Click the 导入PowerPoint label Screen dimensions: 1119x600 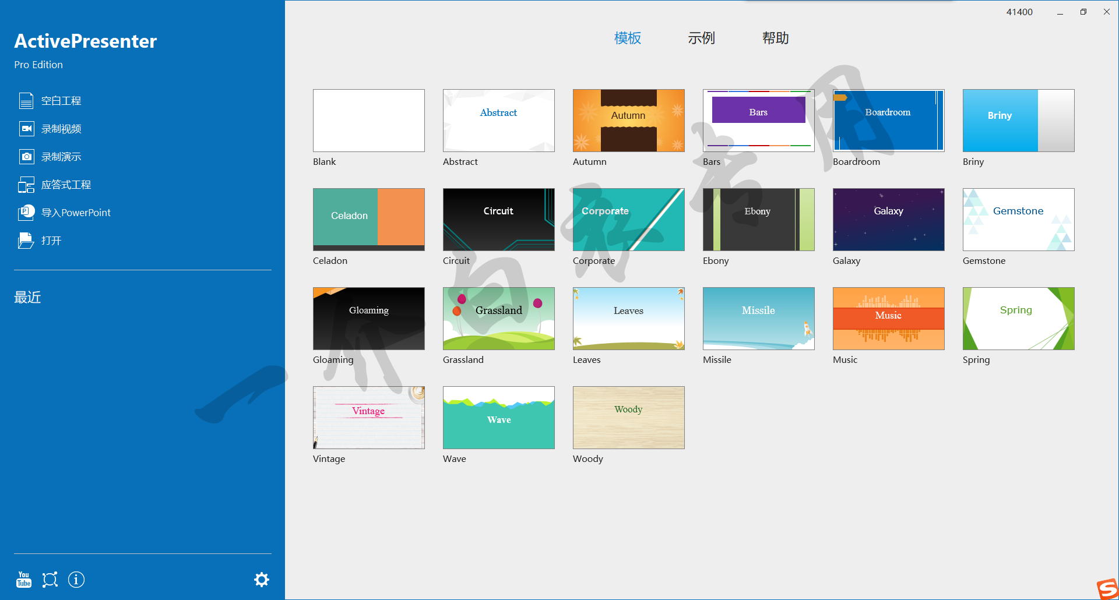pyautogui.click(x=76, y=213)
